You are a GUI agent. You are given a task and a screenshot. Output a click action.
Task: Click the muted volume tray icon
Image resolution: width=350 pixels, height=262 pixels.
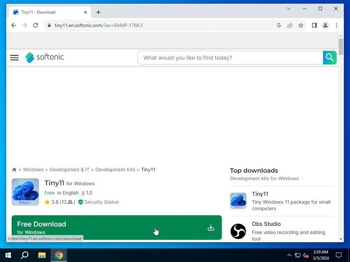point(306,255)
